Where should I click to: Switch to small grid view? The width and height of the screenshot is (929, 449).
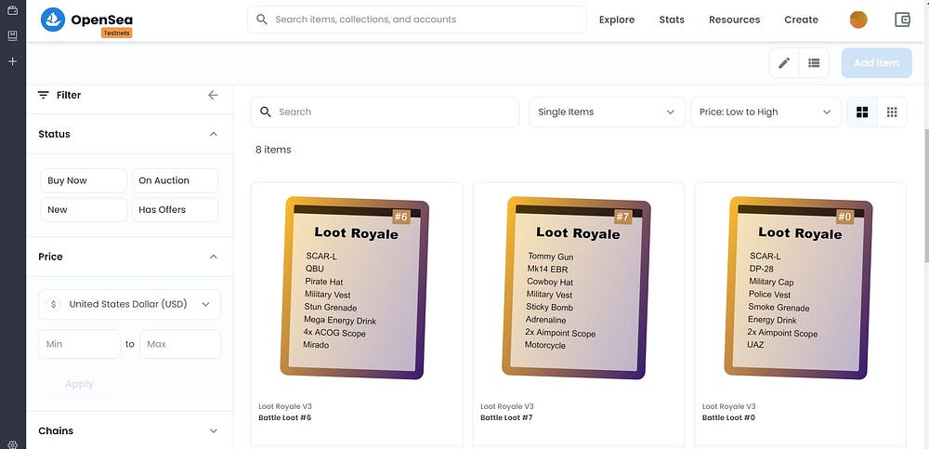pos(892,112)
